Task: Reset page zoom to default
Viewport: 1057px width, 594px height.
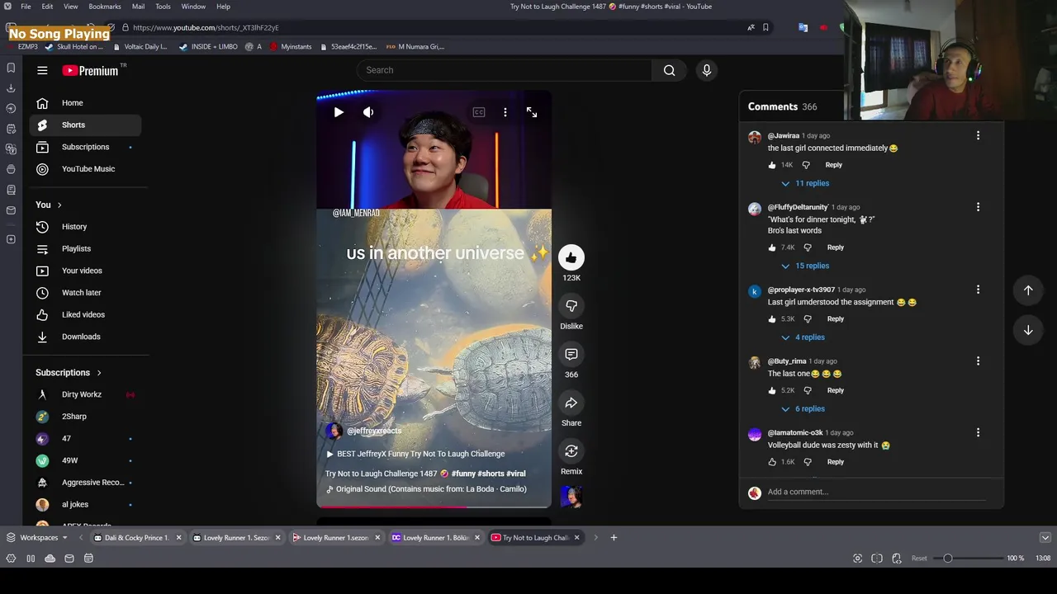Action: click(919, 559)
